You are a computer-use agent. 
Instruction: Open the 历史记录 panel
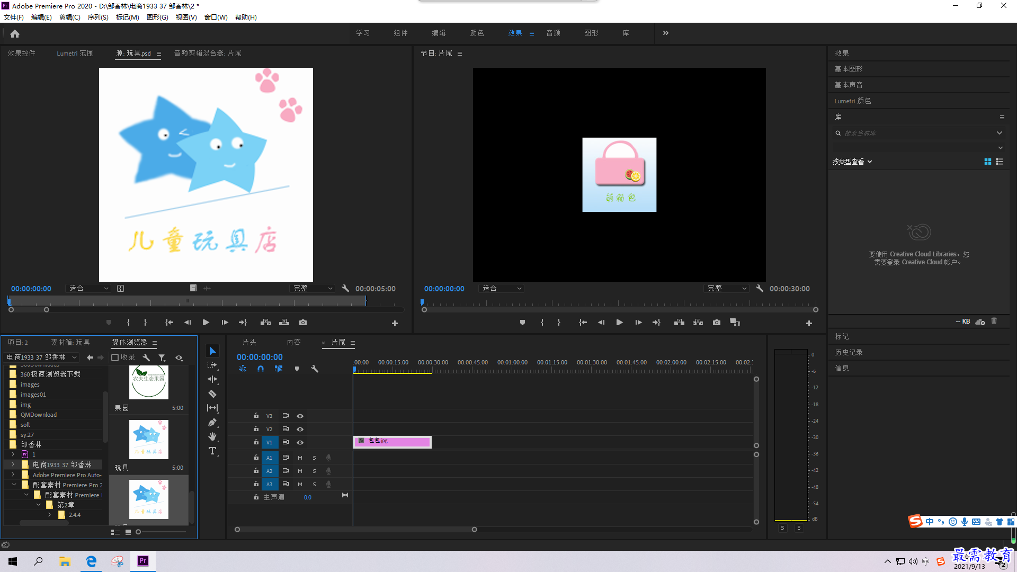coord(849,352)
